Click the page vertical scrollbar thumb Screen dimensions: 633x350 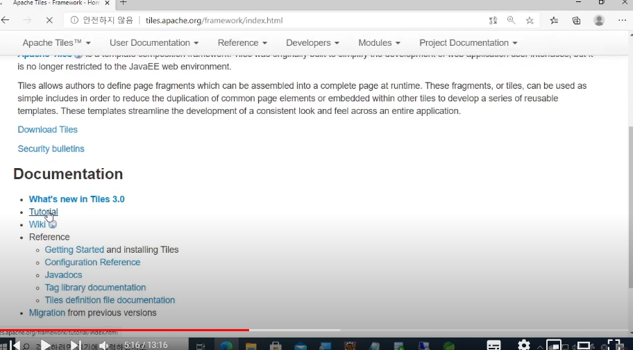point(630,207)
